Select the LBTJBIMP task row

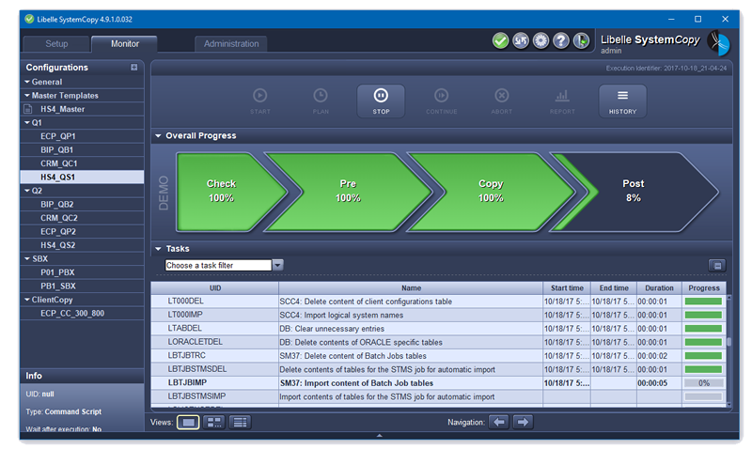pos(346,383)
